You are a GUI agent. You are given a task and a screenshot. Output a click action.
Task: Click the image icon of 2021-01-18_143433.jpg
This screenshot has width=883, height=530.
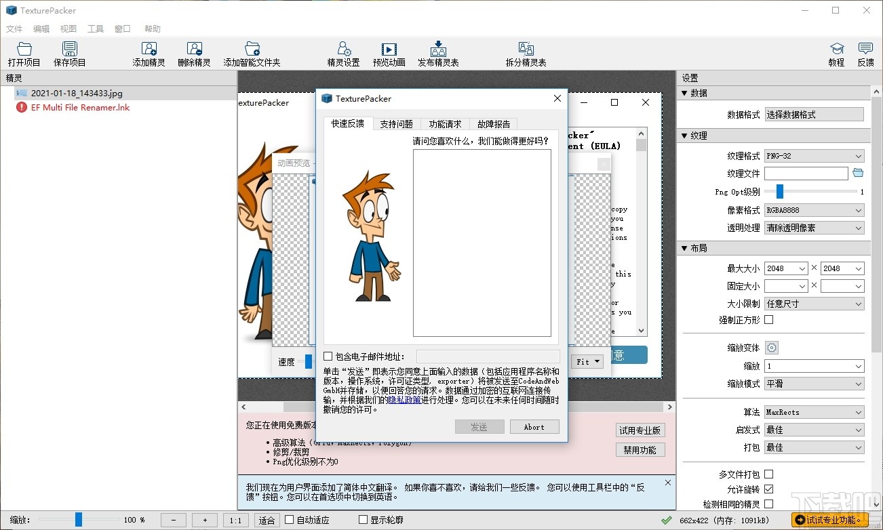(x=22, y=93)
